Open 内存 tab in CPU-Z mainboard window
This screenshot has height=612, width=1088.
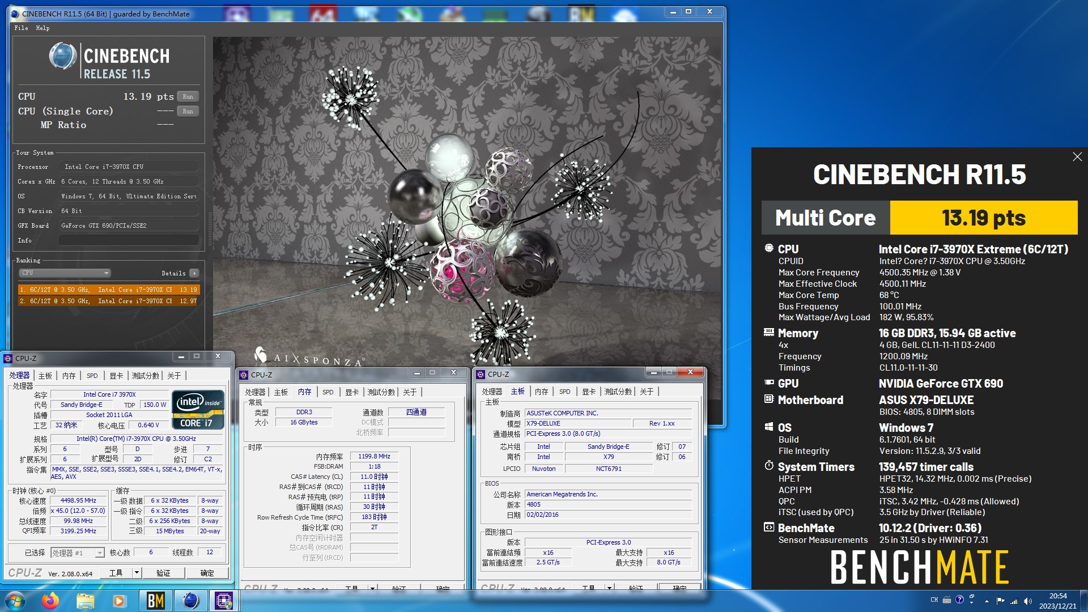coord(542,392)
